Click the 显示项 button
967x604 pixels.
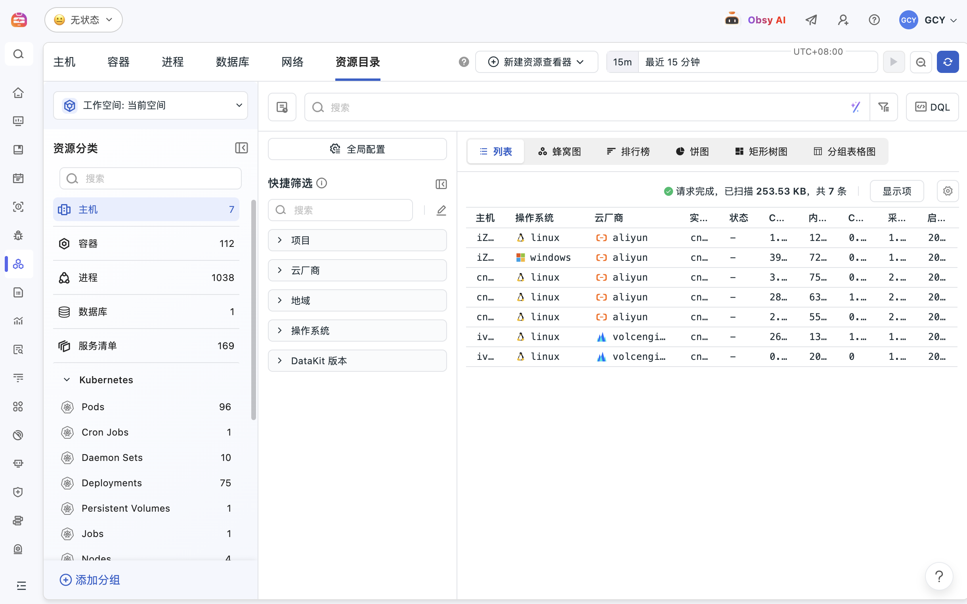pos(896,191)
